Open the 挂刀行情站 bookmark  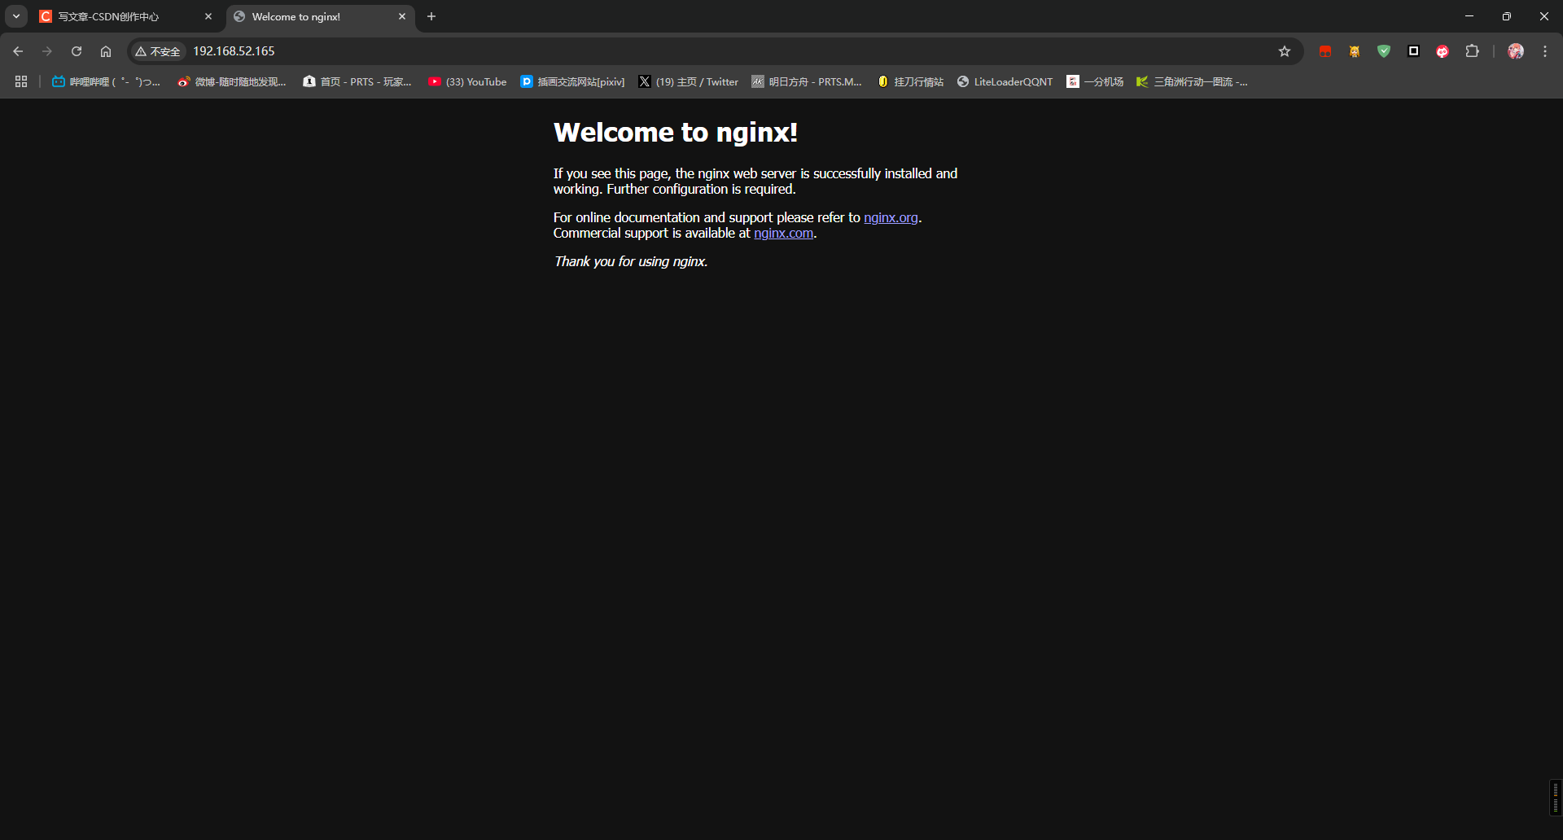(910, 81)
